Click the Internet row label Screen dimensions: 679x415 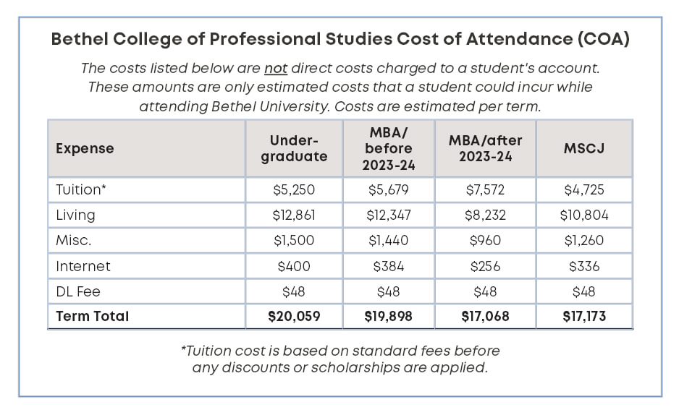tap(83, 266)
